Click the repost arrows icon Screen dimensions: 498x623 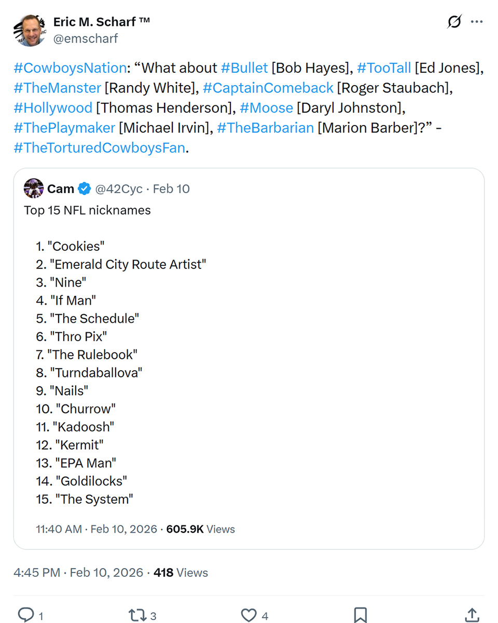[x=136, y=615]
